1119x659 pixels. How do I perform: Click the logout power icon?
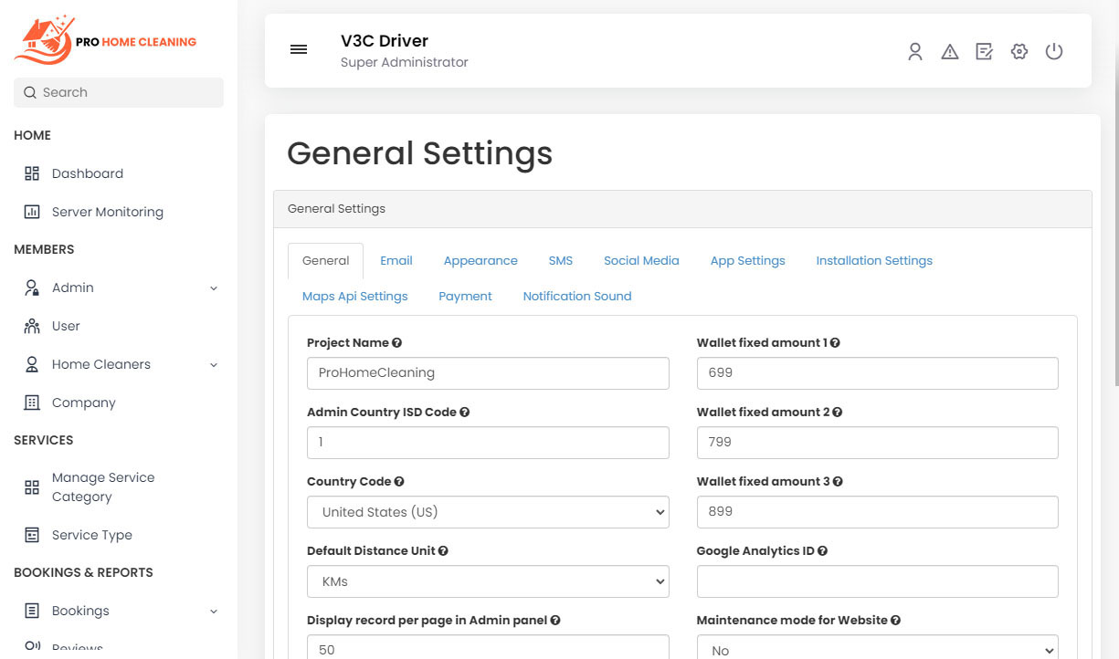click(1054, 52)
